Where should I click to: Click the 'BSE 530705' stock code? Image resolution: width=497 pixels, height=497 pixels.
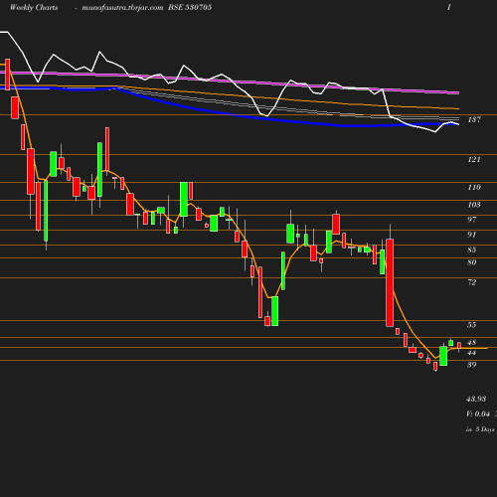tap(190, 7)
